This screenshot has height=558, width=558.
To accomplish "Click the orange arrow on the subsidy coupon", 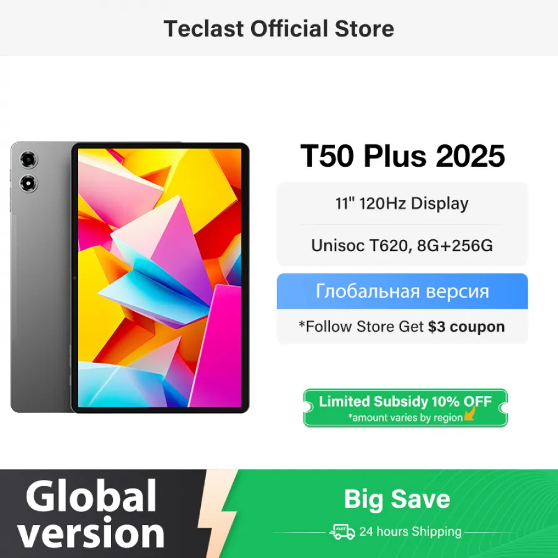I will click(470, 413).
